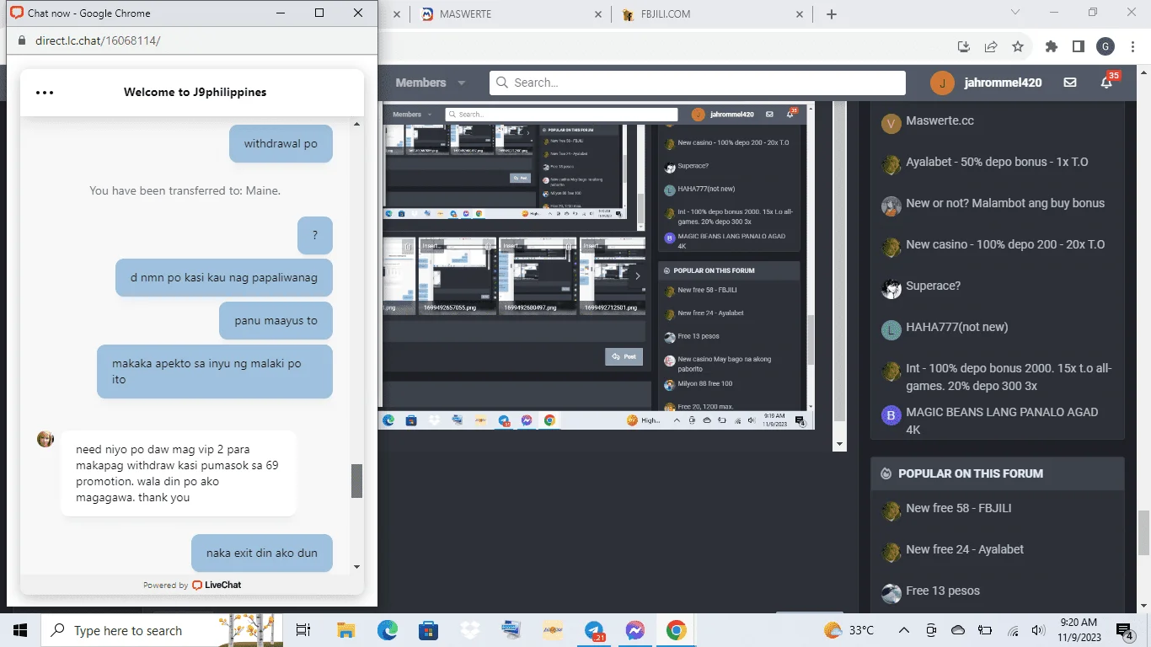Click the L avatar beside HAHA777
The width and height of the screenshot is (1151, 647).
pos(891,330)
